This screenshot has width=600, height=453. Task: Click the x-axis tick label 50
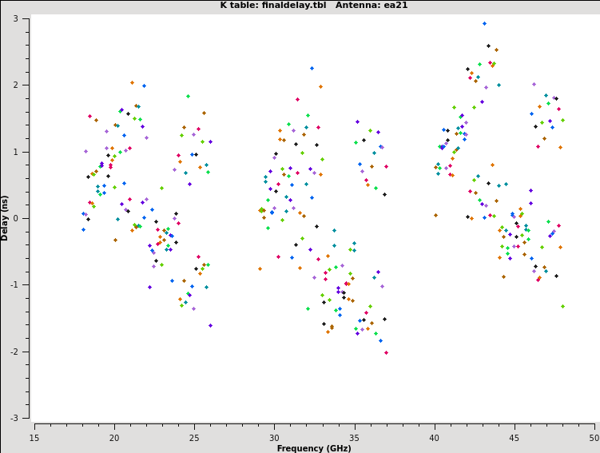[x=594, y=438]
